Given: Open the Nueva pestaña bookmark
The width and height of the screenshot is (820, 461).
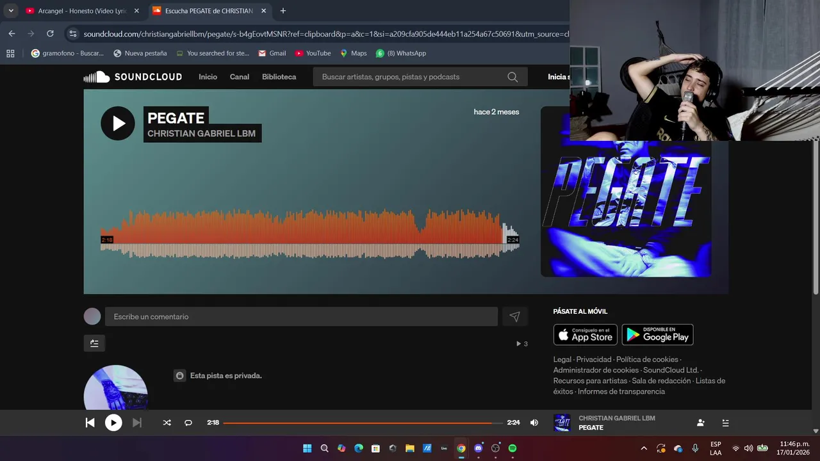Looking at the screenshot, I should pos(140,53).
